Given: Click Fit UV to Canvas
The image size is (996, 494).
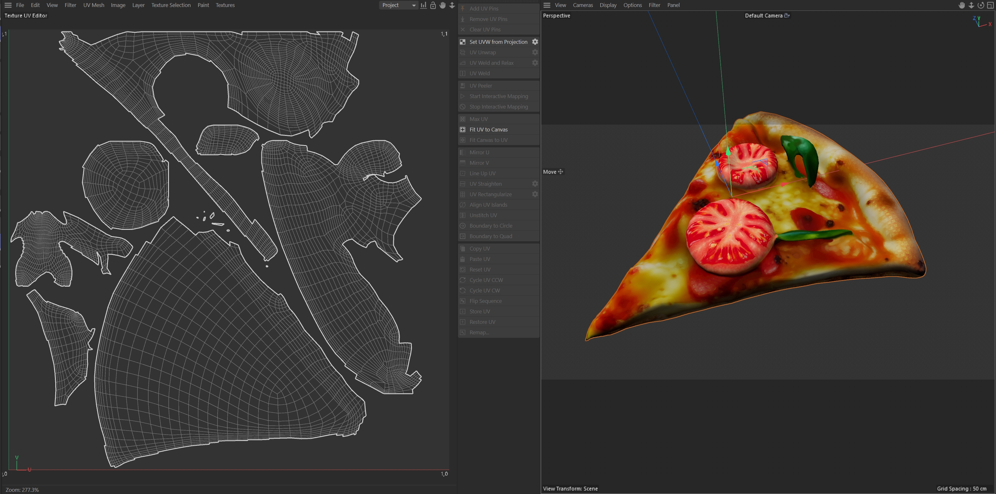Looking at the screenshot, I should [488, 130].
